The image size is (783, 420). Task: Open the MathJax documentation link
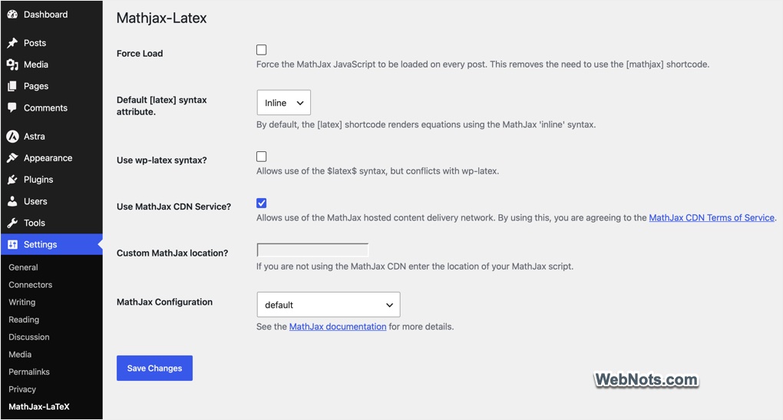coord(338,326)
